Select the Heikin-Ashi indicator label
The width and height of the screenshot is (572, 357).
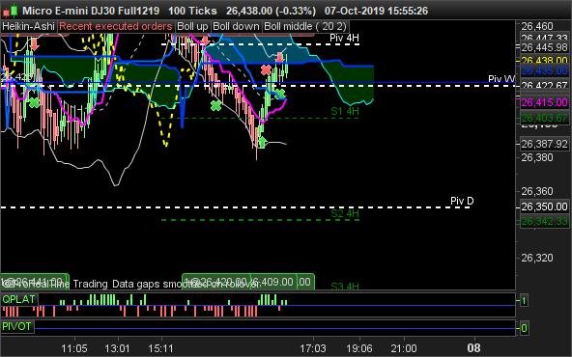tap(28, 27)
